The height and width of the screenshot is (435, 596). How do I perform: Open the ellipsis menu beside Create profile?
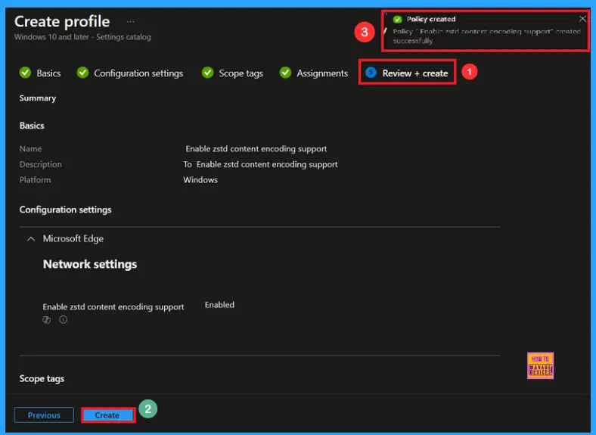point(130,22)
